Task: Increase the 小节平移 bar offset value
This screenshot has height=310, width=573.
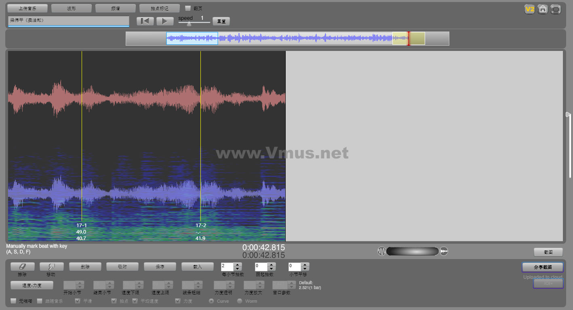Action: pos(305,265)
